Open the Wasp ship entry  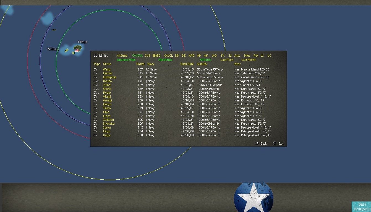tap(107, 69)
